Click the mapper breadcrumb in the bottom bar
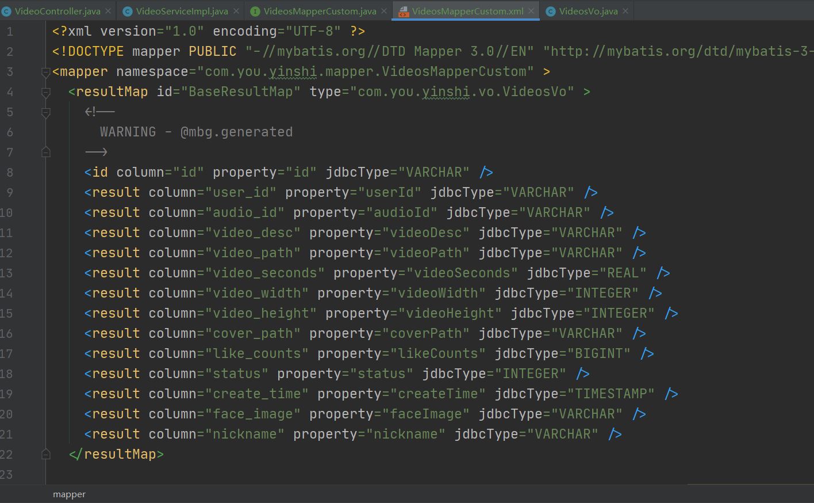The image size is (814, 503). pos(69,494)
